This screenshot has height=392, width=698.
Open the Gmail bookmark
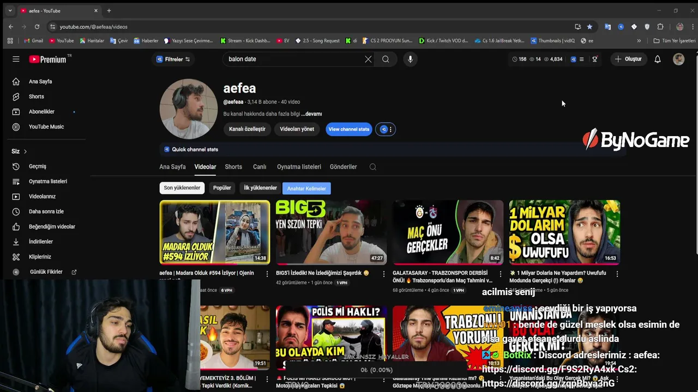(x=33, y=40)
